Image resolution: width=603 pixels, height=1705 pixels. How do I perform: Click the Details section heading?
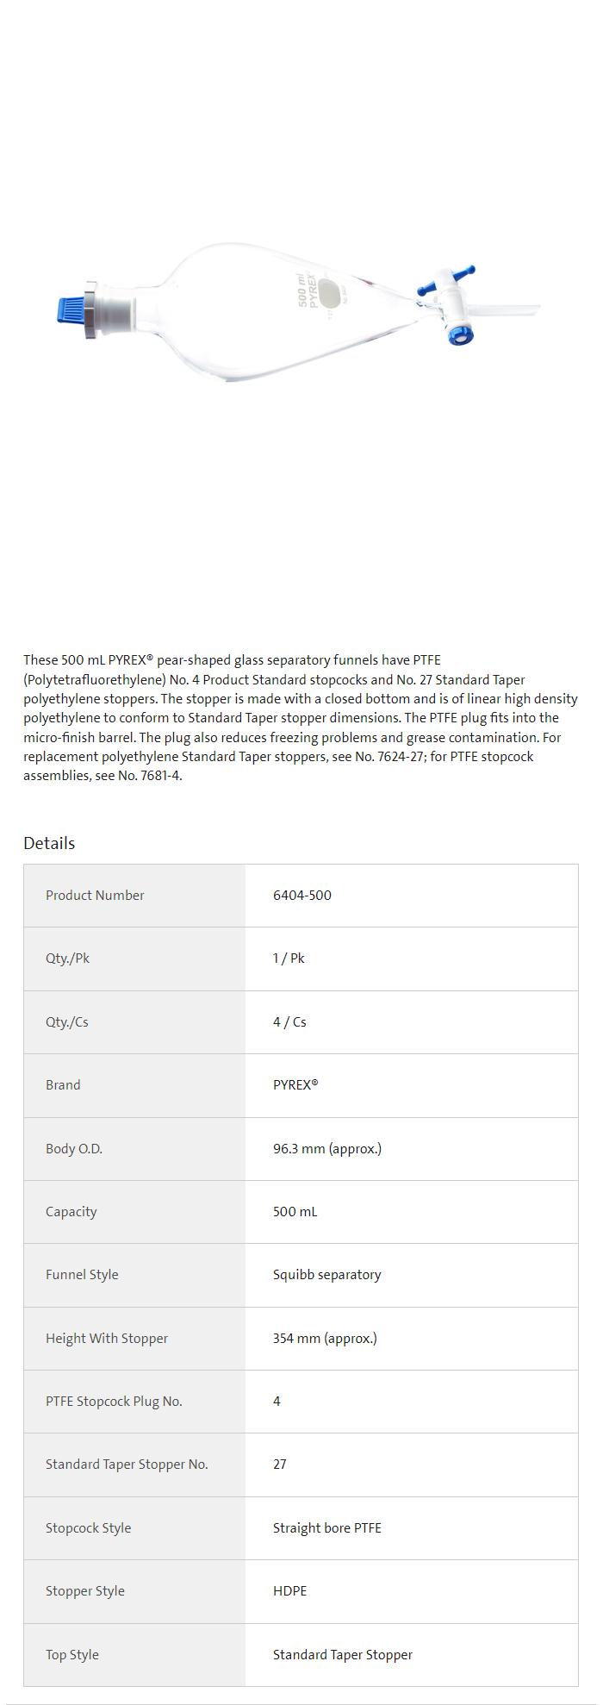click(49, 843)
